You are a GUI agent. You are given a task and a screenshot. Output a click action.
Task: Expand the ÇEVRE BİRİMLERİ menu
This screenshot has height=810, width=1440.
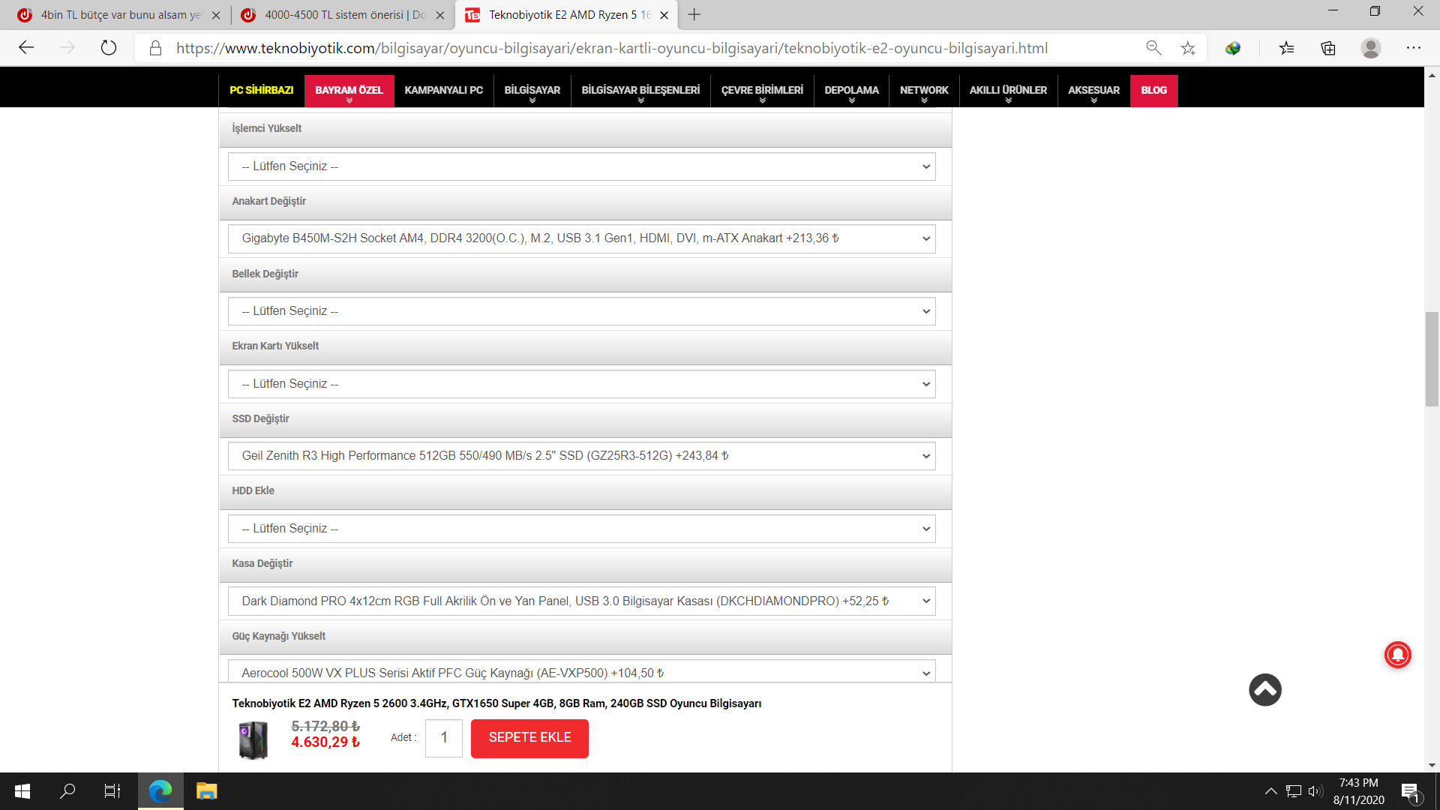(762, 91)
